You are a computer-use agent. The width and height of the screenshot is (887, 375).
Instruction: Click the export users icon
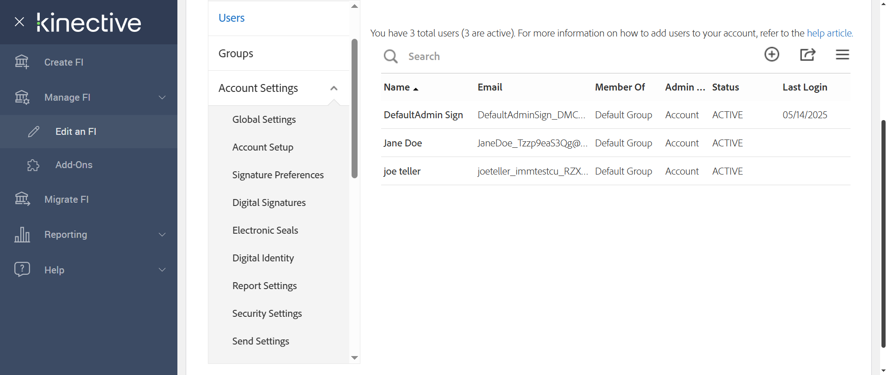pos(807,54)
